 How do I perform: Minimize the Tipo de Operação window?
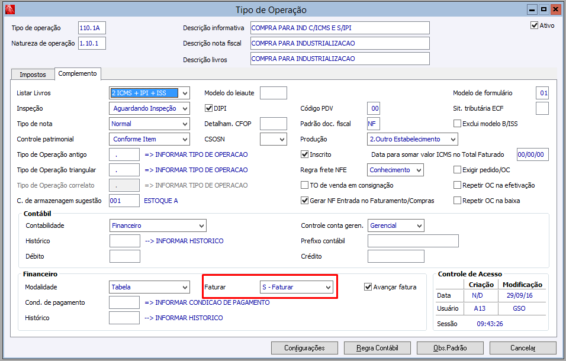pos(532,9)
